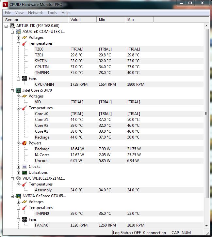This screenshot has height=237, width=212.
Task: Click the Value column header
Action: [82, 20]
